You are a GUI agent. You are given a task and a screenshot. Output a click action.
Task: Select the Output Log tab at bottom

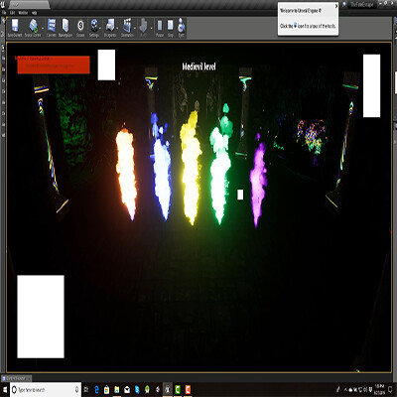pos(16,378)
